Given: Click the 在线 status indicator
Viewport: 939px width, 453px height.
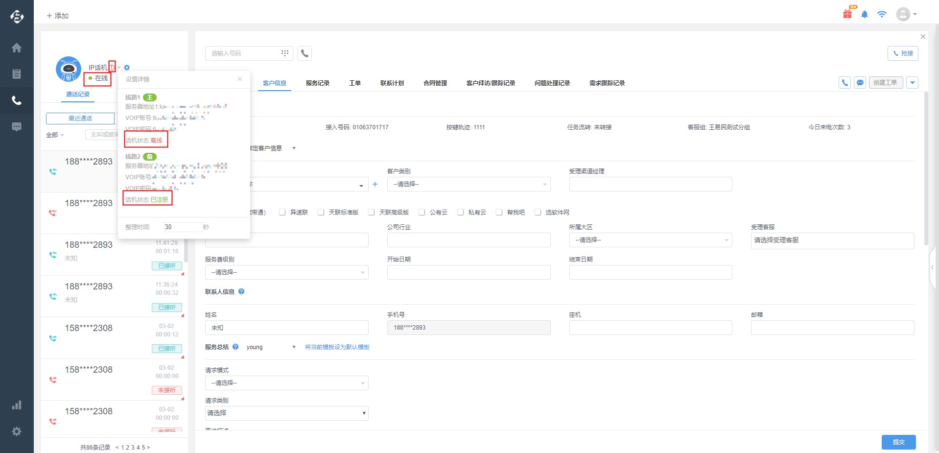Looking at the screenshot, I should (98, 78).
